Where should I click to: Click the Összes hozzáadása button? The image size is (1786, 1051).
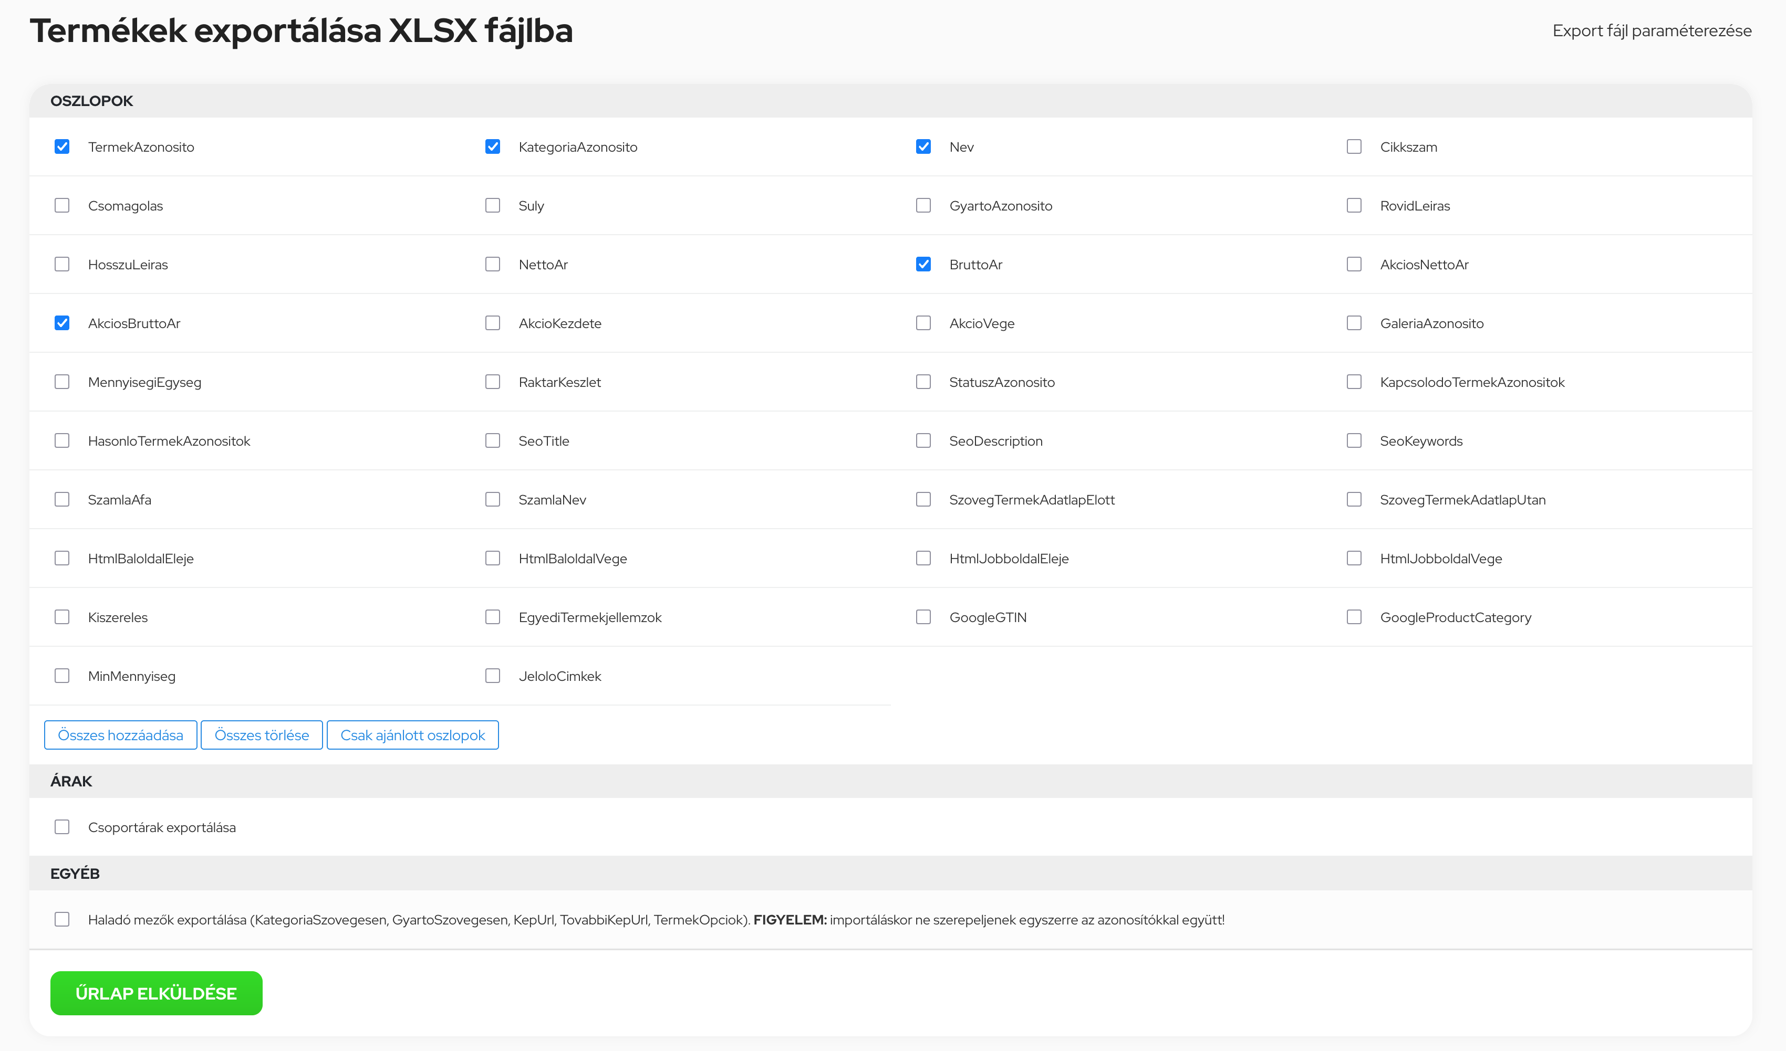point(120,735)
